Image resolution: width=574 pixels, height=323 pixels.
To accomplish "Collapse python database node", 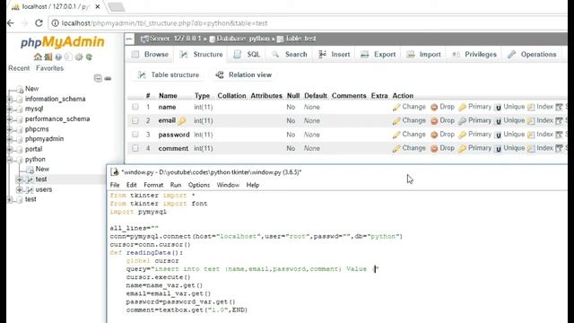I will [10, 160].
